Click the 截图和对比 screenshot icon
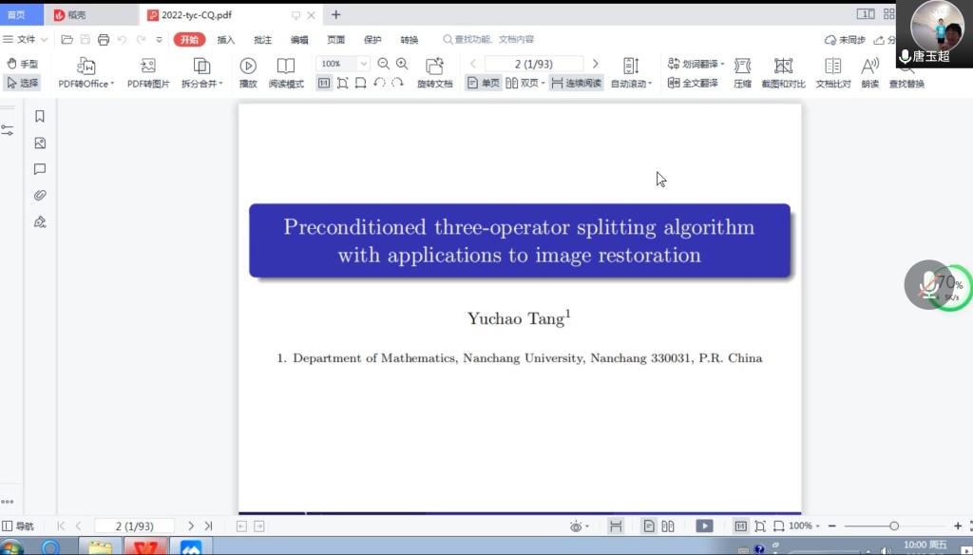Screen dimensions: 973x555 click(783, 67)
